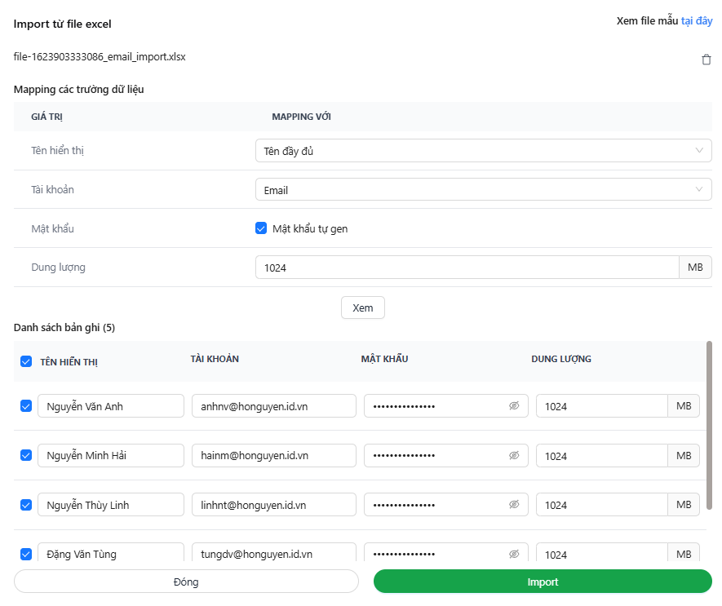Screen dimensions: 722x606
Task: Click the MAPPING VỚI column header
Action: [x=301, y=117]
